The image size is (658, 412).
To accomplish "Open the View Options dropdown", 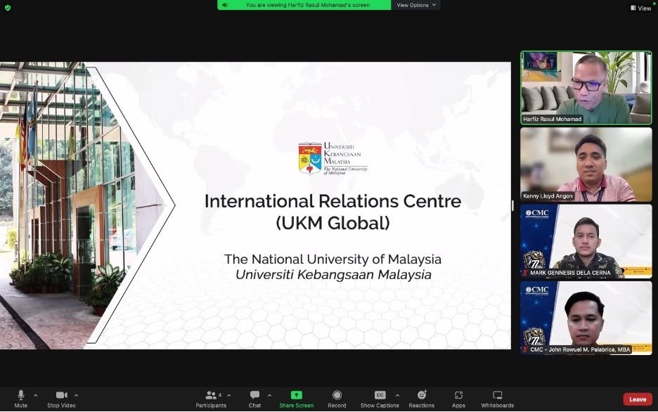I will pos(416,5).
